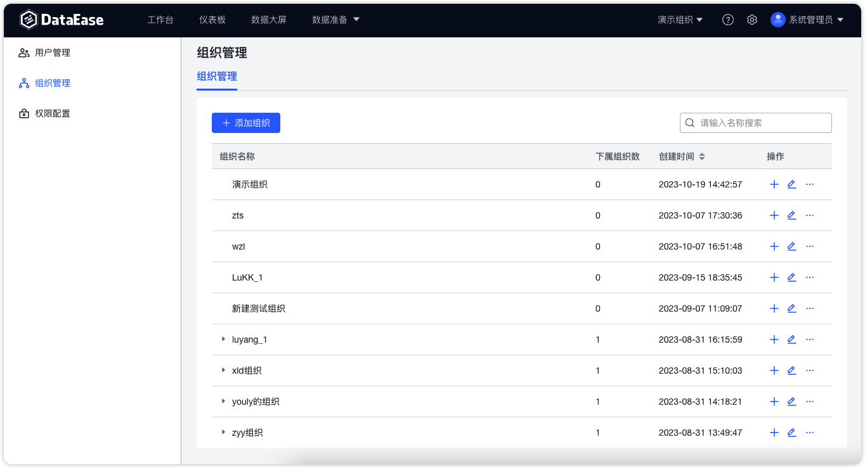Open the 数据准备 dropdown menu
The width and height of the screenshot is (865, 468).
[335, 20]
